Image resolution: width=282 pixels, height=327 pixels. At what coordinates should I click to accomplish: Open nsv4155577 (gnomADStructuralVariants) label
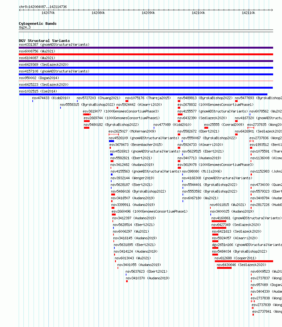213,111
